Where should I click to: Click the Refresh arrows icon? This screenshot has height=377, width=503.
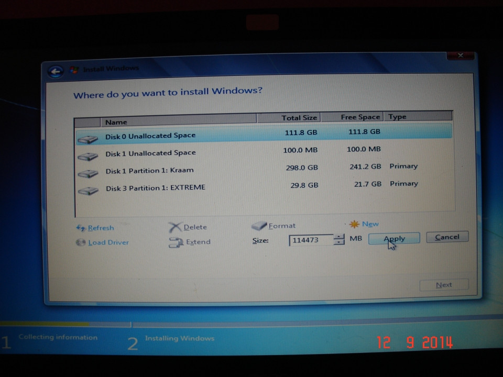point(81,228)
